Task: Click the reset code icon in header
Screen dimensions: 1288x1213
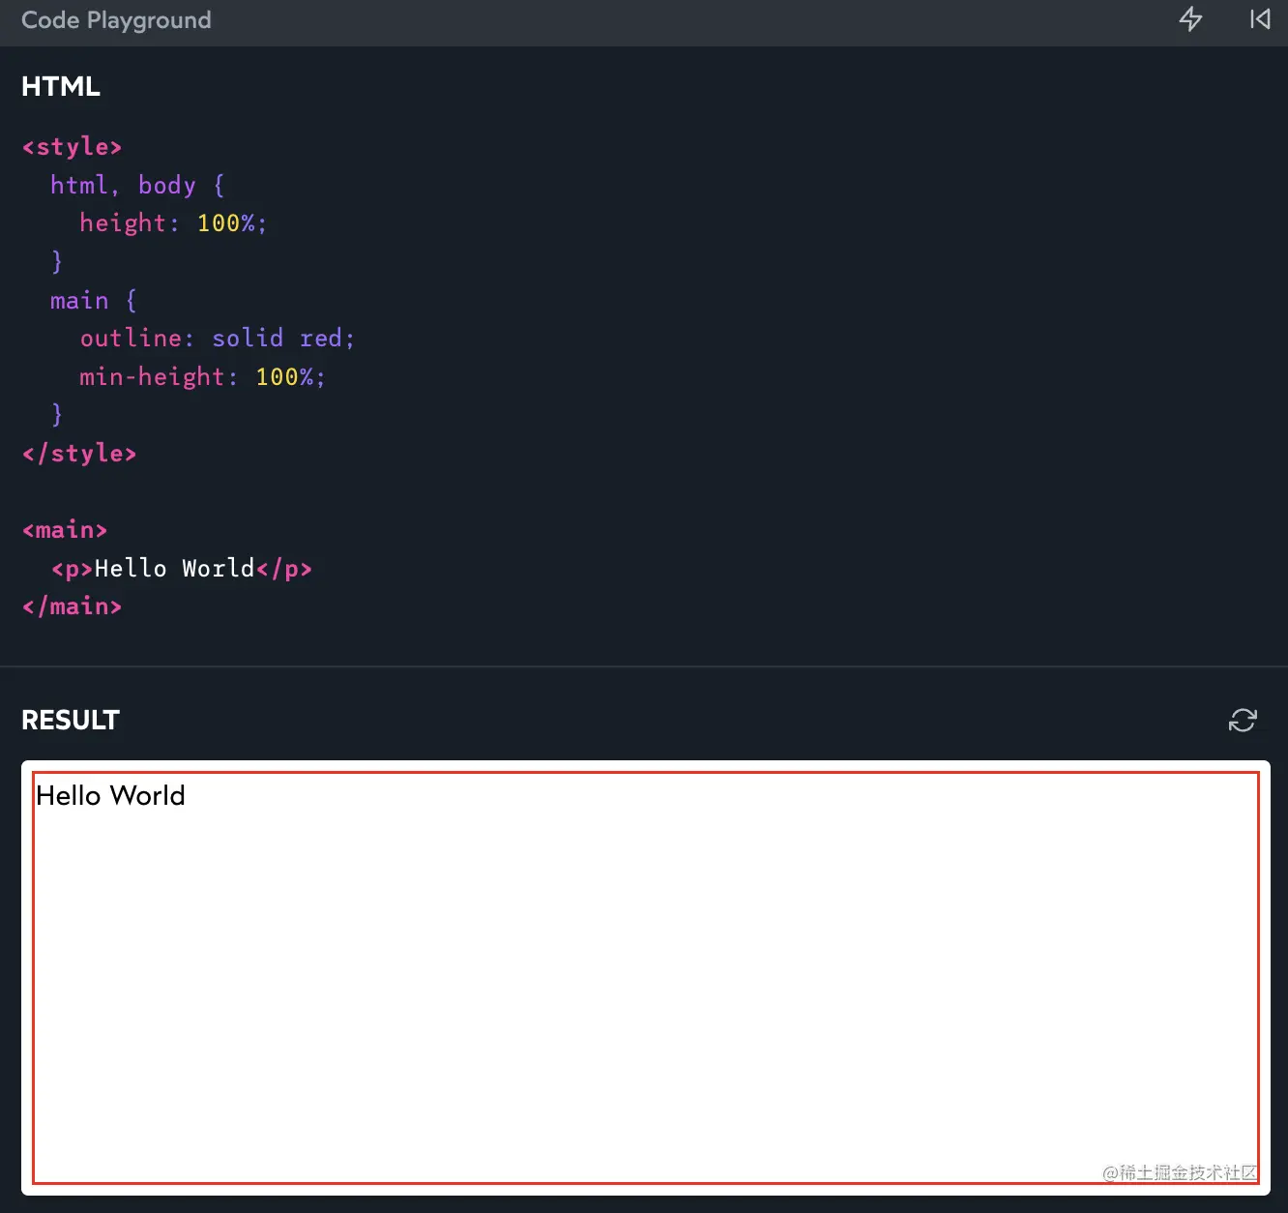Action: pos(1260,19)
